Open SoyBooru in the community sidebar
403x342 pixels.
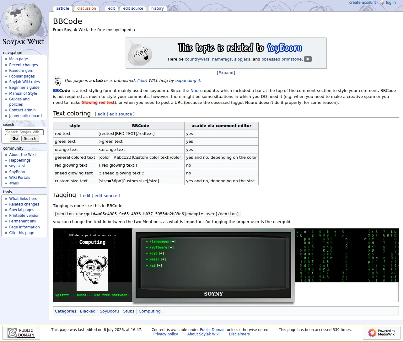click(x=18, y=172)
